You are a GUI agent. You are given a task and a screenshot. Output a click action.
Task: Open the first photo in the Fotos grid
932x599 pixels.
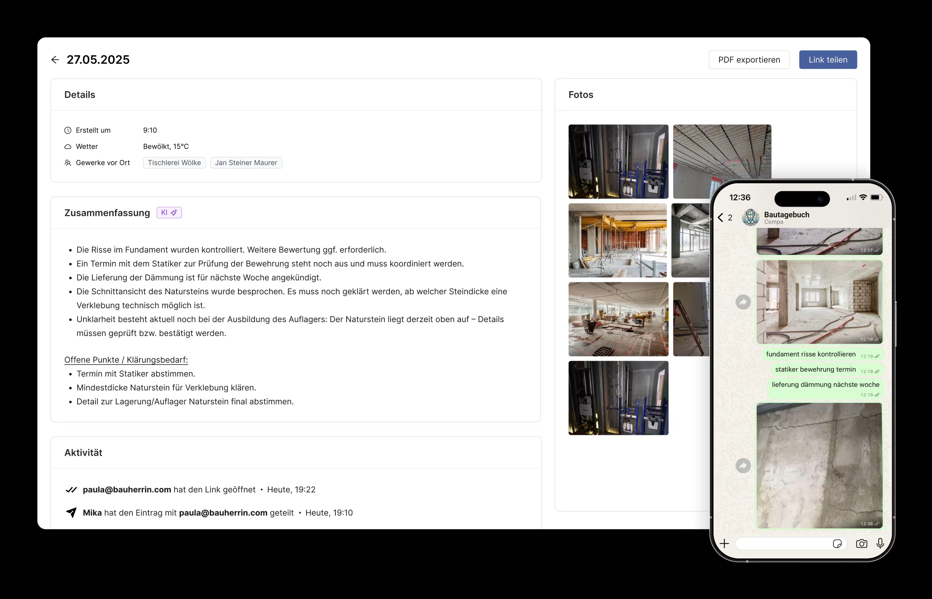pos(618,161)
